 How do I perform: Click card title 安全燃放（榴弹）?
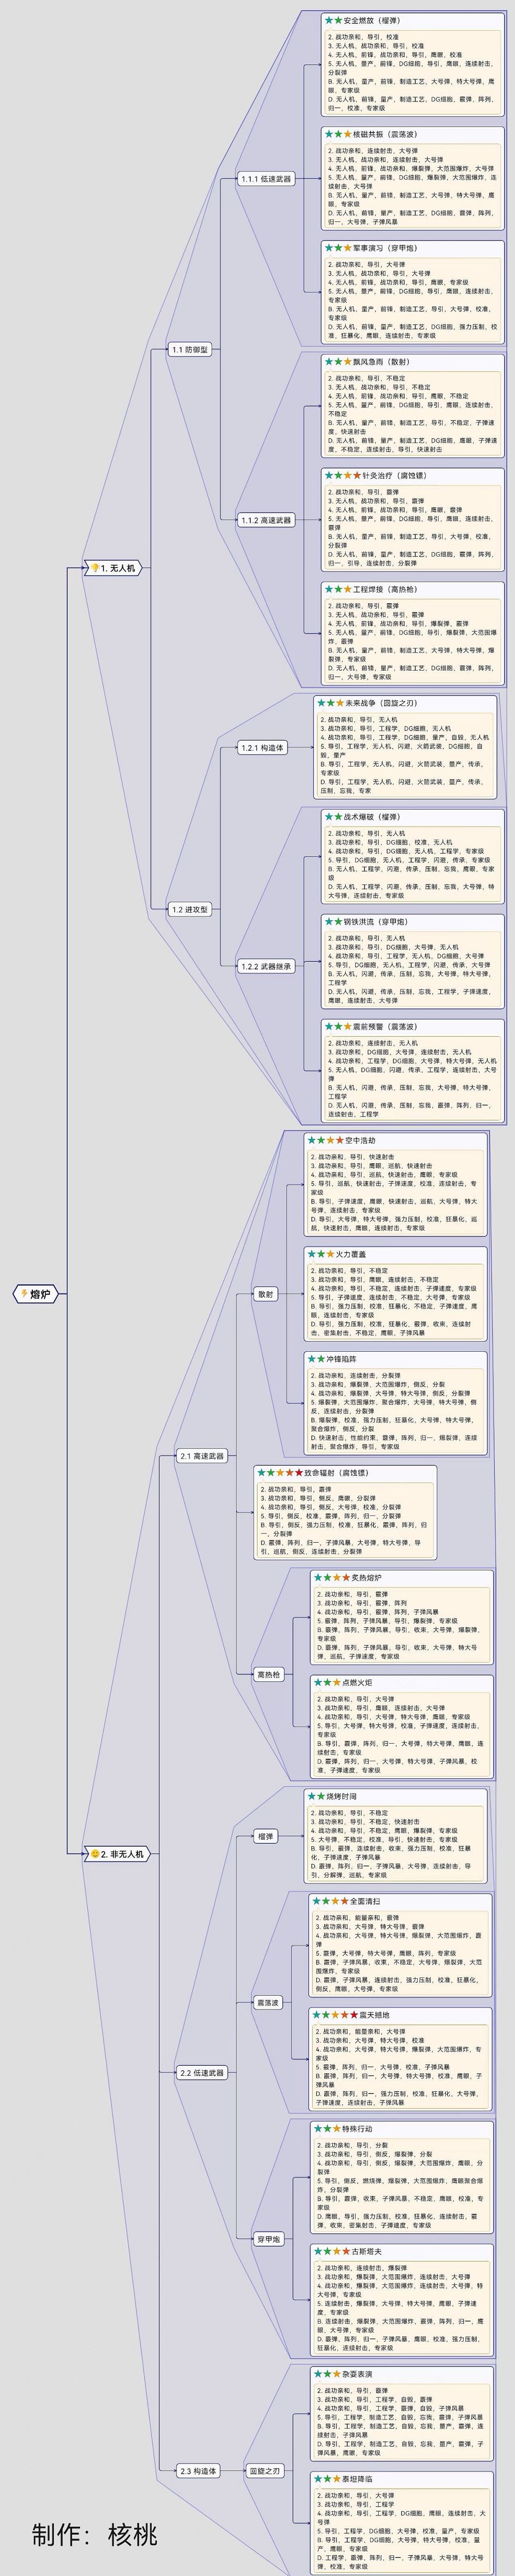point(372,20)
